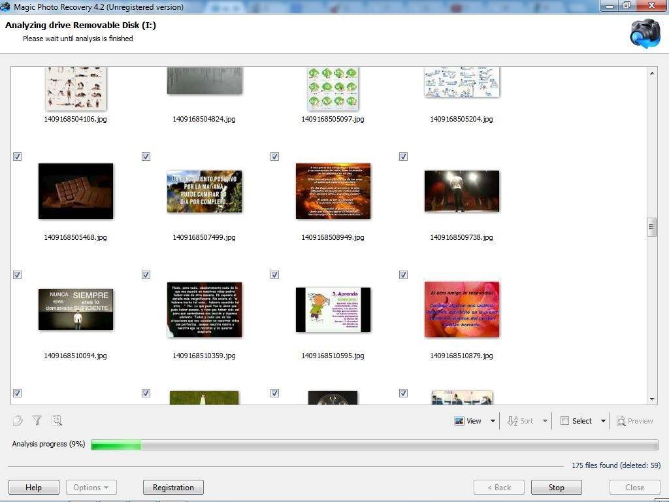Click the recover files icon in bottom toolbar
This screenshot has width=669, height=502.
point(18,421)
